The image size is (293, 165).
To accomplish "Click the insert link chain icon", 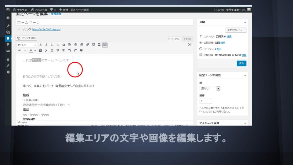I will tap(88, 45).
